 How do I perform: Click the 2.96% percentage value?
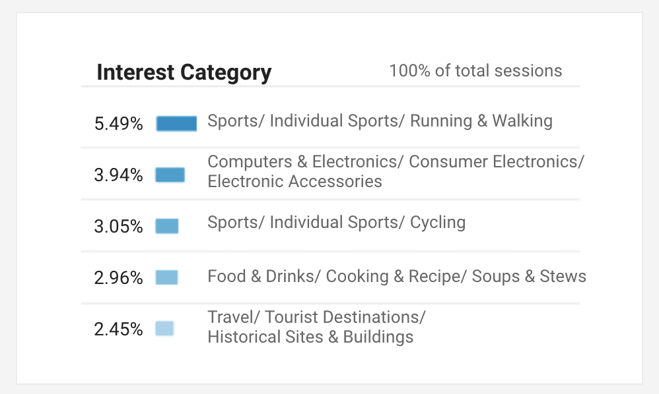(x=118, y=278)
